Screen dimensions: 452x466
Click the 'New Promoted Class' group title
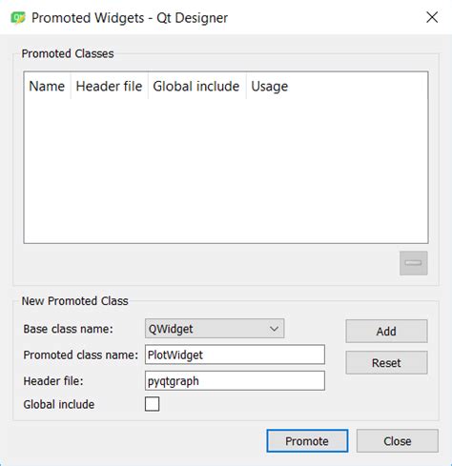74,301
